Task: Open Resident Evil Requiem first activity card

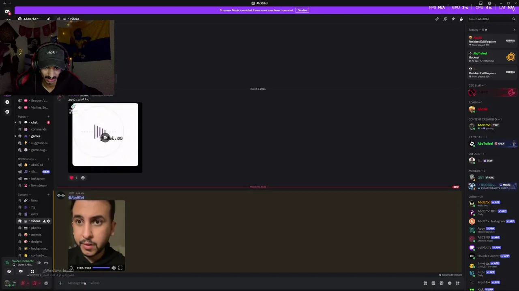Action: coord(492,41)
